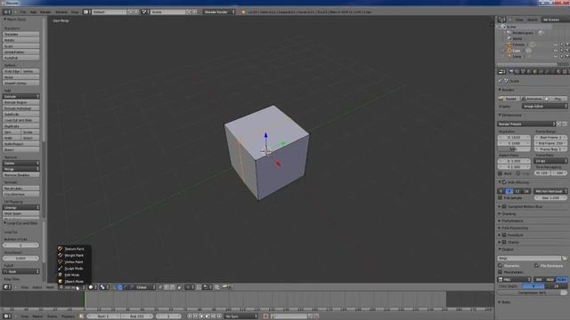Open the Window menu in top bar
Image resolution: width=570 pixels, height=320 pixels.
[x=61, y=12]
